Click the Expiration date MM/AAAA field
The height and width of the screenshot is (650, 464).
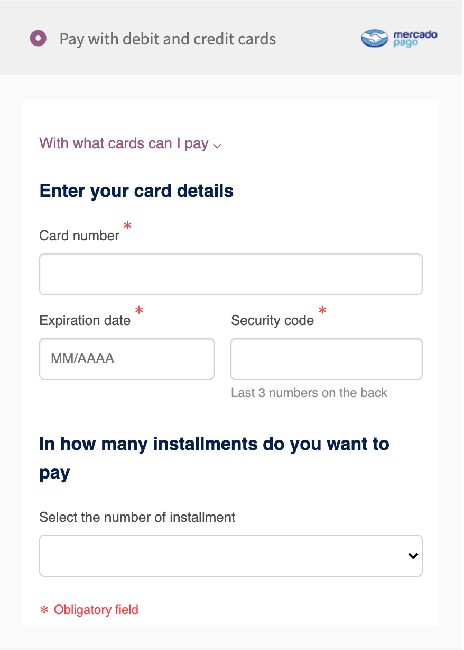point(127,359)
